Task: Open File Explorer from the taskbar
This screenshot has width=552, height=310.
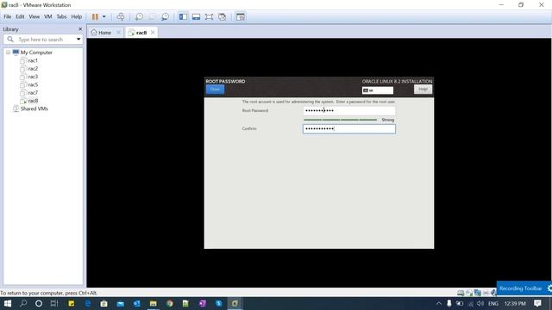Action: click(x=154, y=303)
